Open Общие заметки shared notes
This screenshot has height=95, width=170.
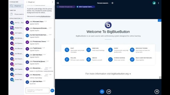[x=16, y=14]
